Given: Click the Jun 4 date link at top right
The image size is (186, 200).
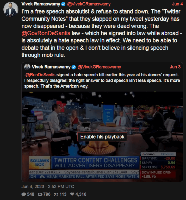Looking at the screenshot, I should tap(177, 4).
